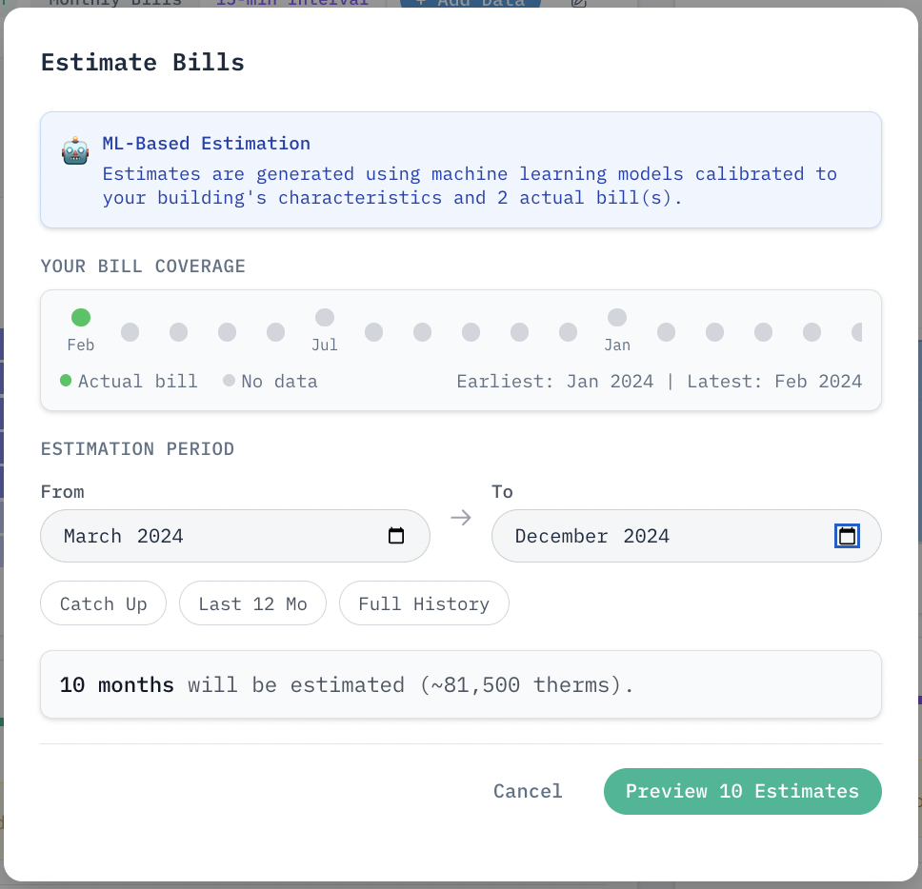Open the From date calendar icon

point(395,536)
